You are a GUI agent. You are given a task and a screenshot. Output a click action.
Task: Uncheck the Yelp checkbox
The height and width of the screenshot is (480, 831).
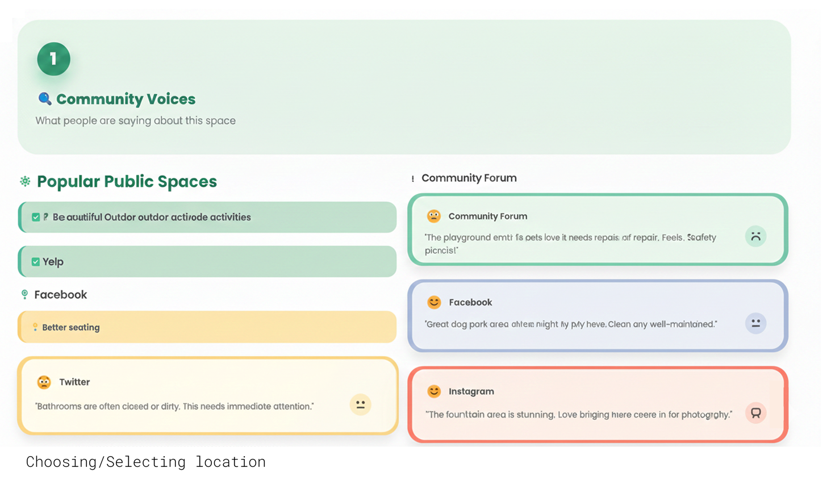(x=36, y=262)
